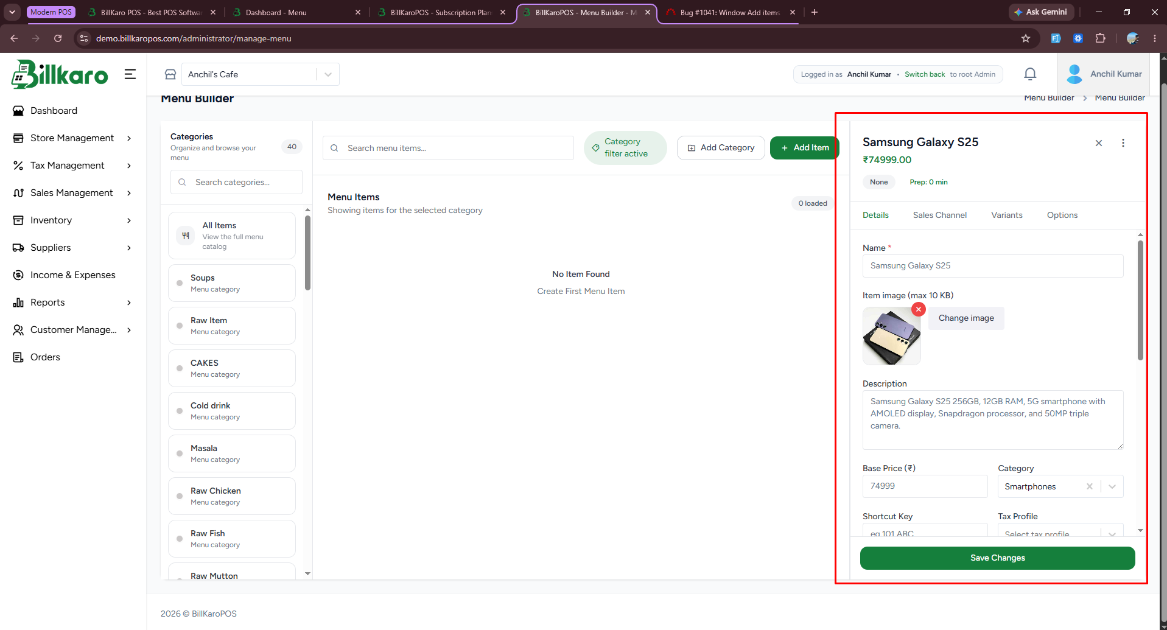Open the tab search dropdown arrow
This screenshot has width=1167, height=630.
pyautogui.click(x=12, y=12)
